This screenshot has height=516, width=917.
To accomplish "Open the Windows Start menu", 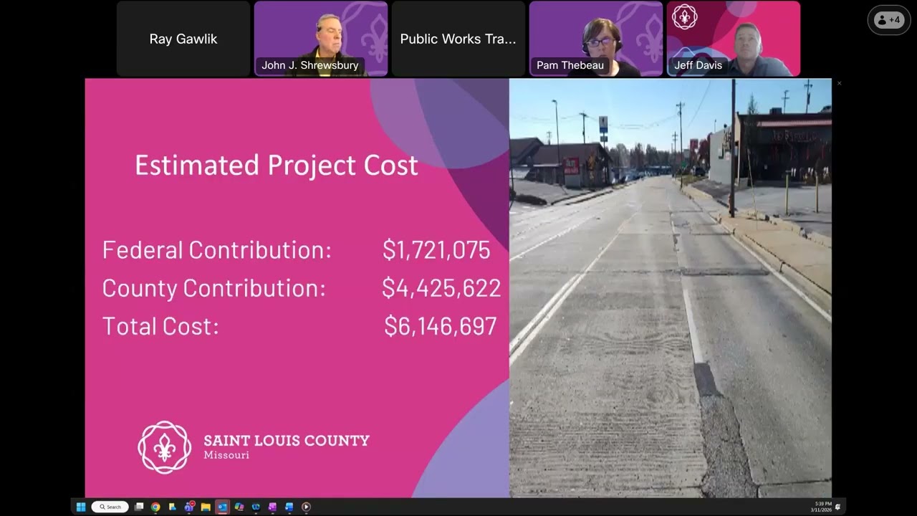I will coord(81,507).
